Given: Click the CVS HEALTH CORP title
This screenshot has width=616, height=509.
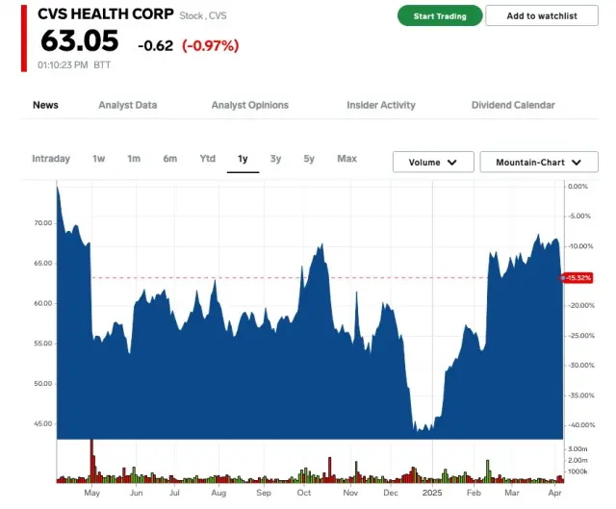Looking at the screenshot, I should point(105,14).
